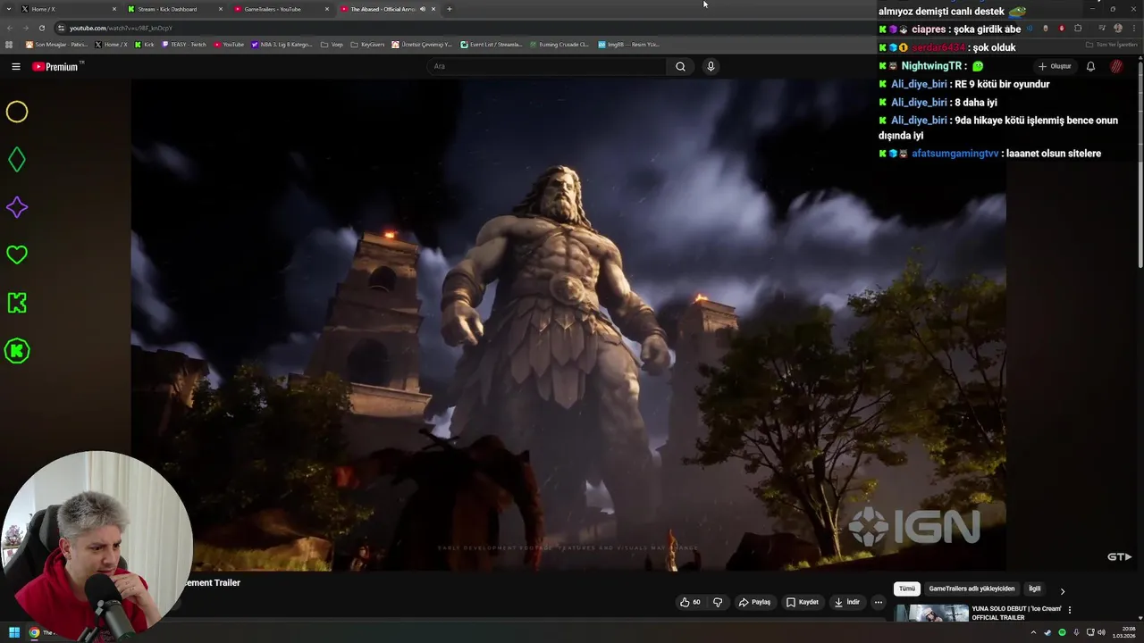Switch to Stream - Kick Dashboard tab
Viewport: 1144px width, 643px height.
click(x=174, y=9)
